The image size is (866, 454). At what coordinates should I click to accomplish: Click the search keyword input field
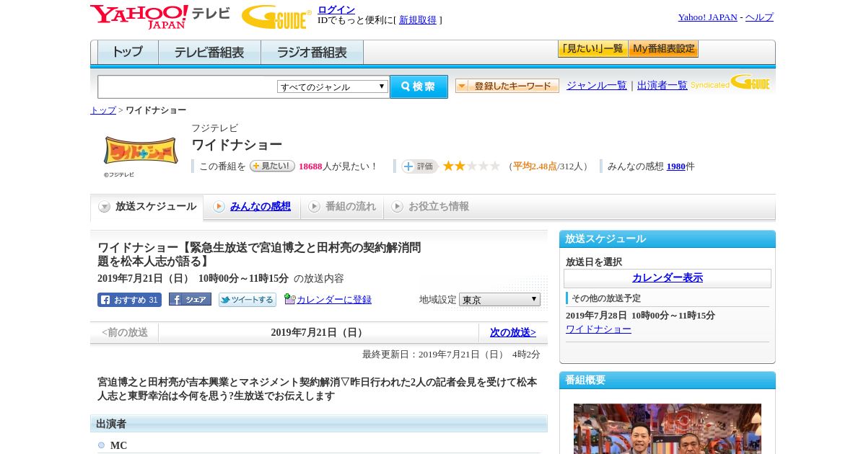187,86
